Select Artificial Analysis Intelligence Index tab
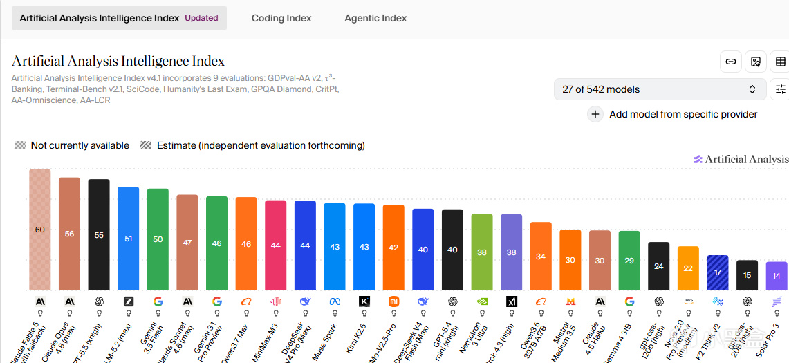 coord(119,18)
